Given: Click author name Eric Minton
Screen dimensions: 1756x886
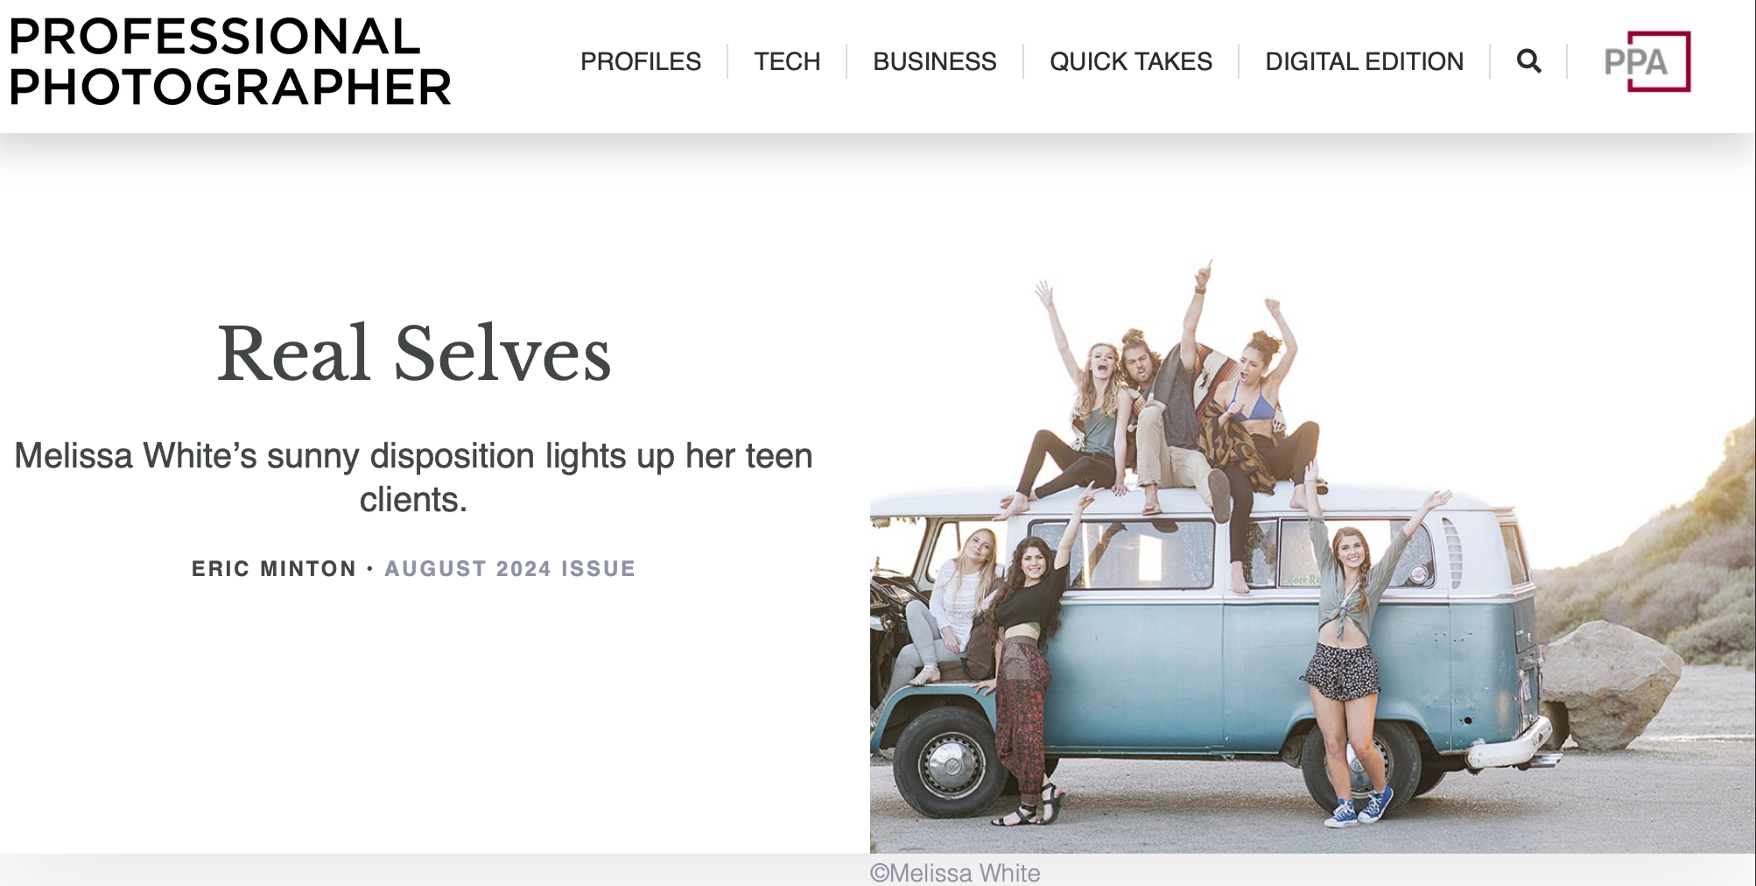Looking at the screenshot, I should click(274, 569).
